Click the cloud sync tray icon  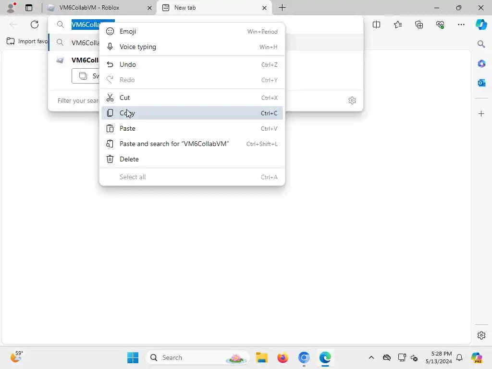click(x=387, y=357)
